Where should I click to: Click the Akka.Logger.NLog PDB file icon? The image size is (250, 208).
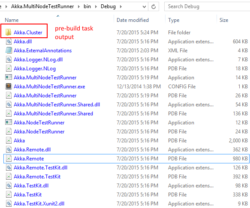click(x=9, y=69)
